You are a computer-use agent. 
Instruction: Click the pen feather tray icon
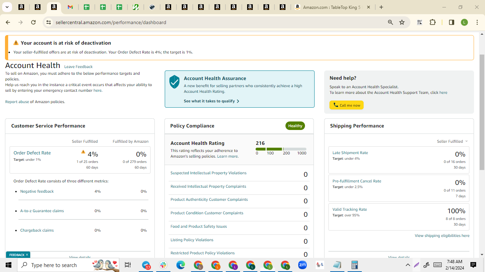(417, 265)
